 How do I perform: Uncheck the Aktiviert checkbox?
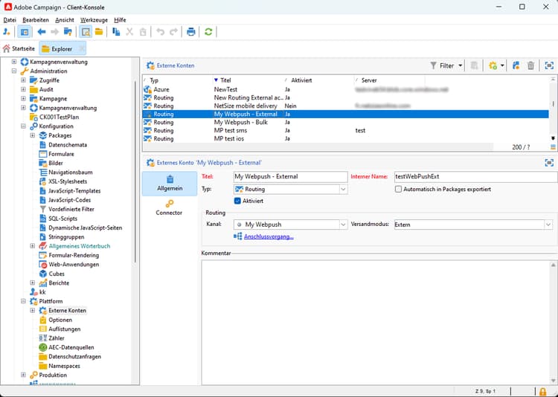point(238,201)
